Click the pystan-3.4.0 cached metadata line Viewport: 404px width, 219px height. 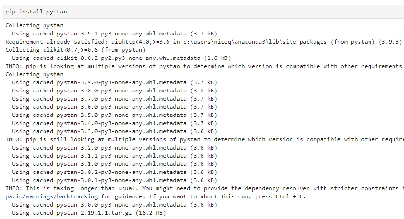(115, 123)
